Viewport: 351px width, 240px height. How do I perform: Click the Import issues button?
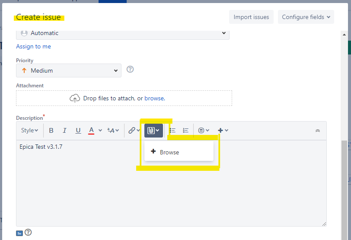pos(251,17)
